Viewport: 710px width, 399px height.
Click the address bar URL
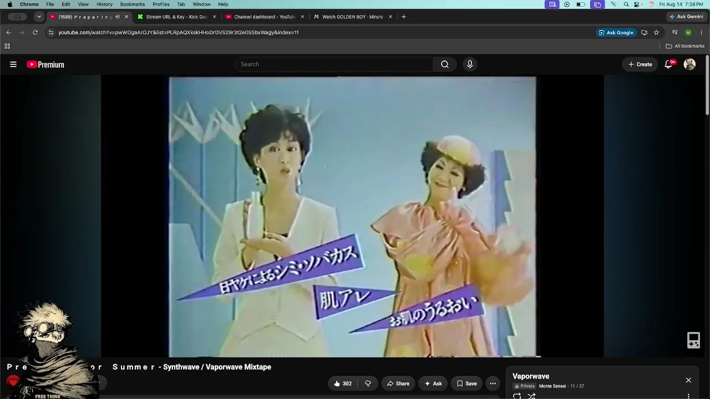pos(179,33)
